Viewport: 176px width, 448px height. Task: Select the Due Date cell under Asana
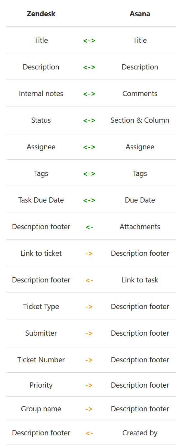pyautogui.click(x=140, y=200)
